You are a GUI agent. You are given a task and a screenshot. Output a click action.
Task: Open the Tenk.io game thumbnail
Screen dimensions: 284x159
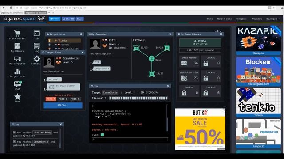pos(258,103)
